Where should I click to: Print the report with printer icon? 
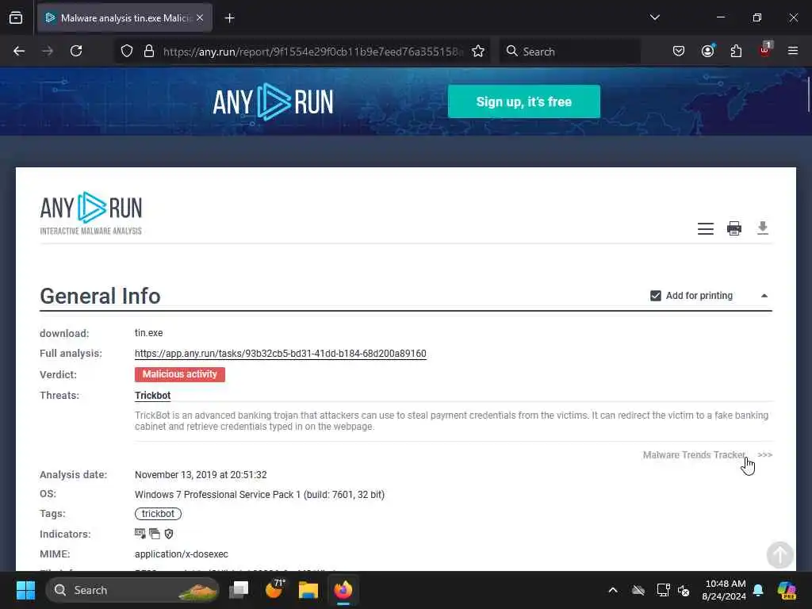(733, 228)
